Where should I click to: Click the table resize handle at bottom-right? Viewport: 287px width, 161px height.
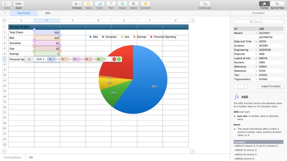tap(192, 151)
